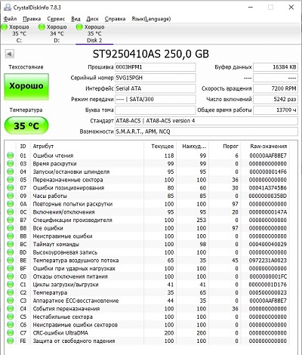The height and width of the screenshot is (355, 302).
Task: Click status dot for Повторные попытки раскрутки
Action: (x=11, y=204)
